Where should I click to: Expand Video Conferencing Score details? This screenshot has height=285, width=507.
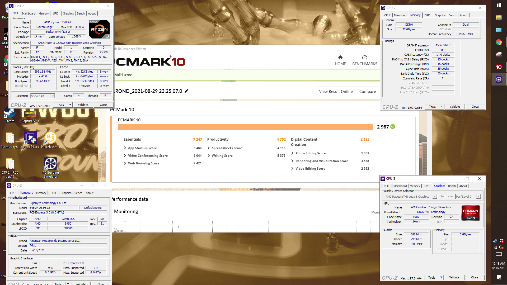pos(125,156)
